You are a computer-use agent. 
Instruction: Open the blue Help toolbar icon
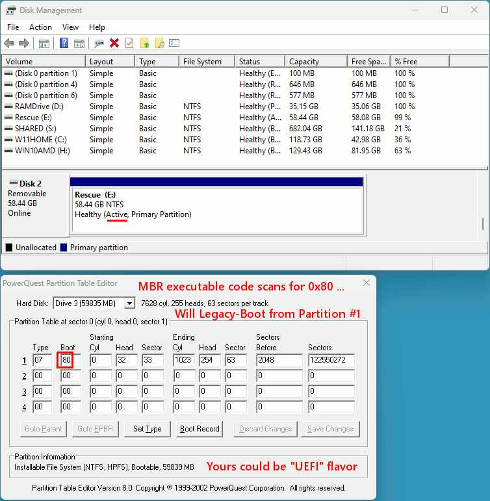(64, 43)
